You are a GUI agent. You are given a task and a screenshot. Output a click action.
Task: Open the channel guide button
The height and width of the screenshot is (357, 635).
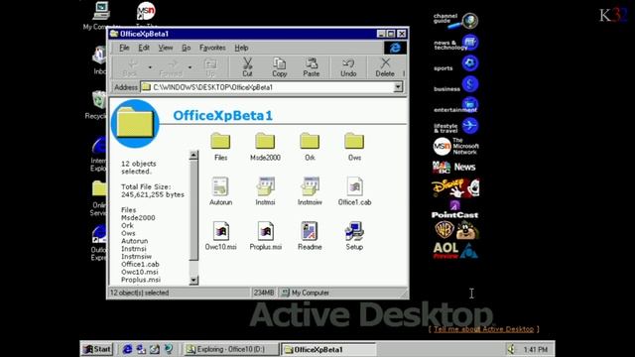pos(455,20)
